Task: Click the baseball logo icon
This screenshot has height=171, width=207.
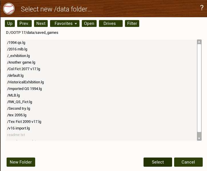Action: [x=9, y=9]
